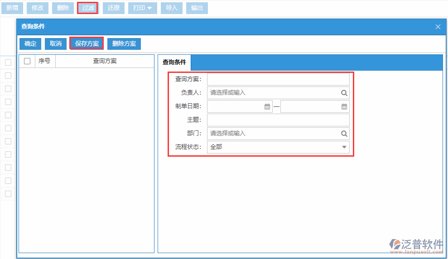
Task: Click the 制单日期 end date field
Action: [x=315, y=106]
